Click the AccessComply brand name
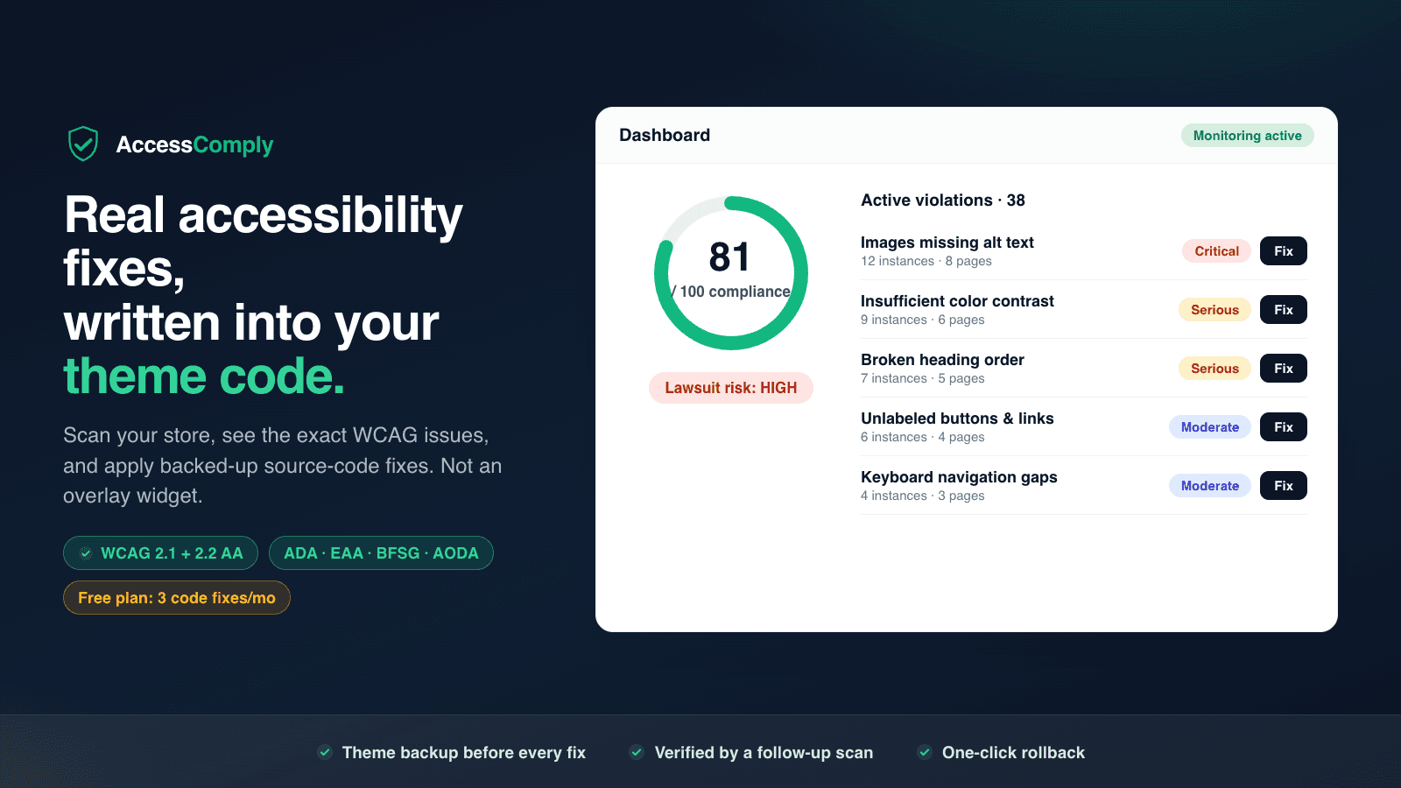Screen dimensions: 1401x788 (x=194, y=144)
